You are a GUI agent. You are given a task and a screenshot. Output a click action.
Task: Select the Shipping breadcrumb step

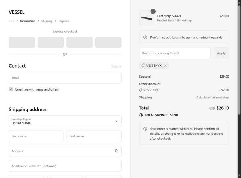click(x=47, y=21)
